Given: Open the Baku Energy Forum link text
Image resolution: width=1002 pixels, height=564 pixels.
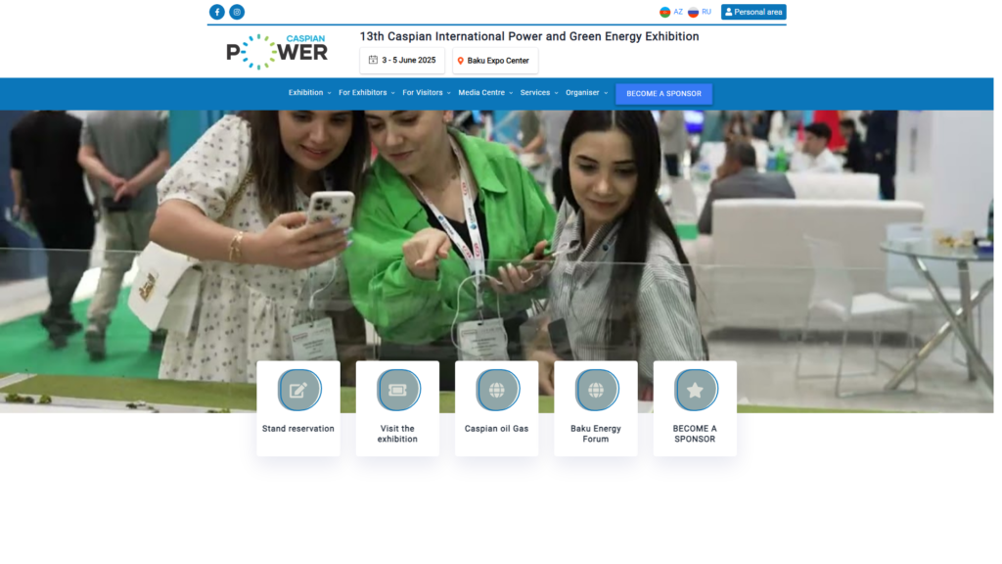Looking at the screenshot, I should click(x=596, y=434).
